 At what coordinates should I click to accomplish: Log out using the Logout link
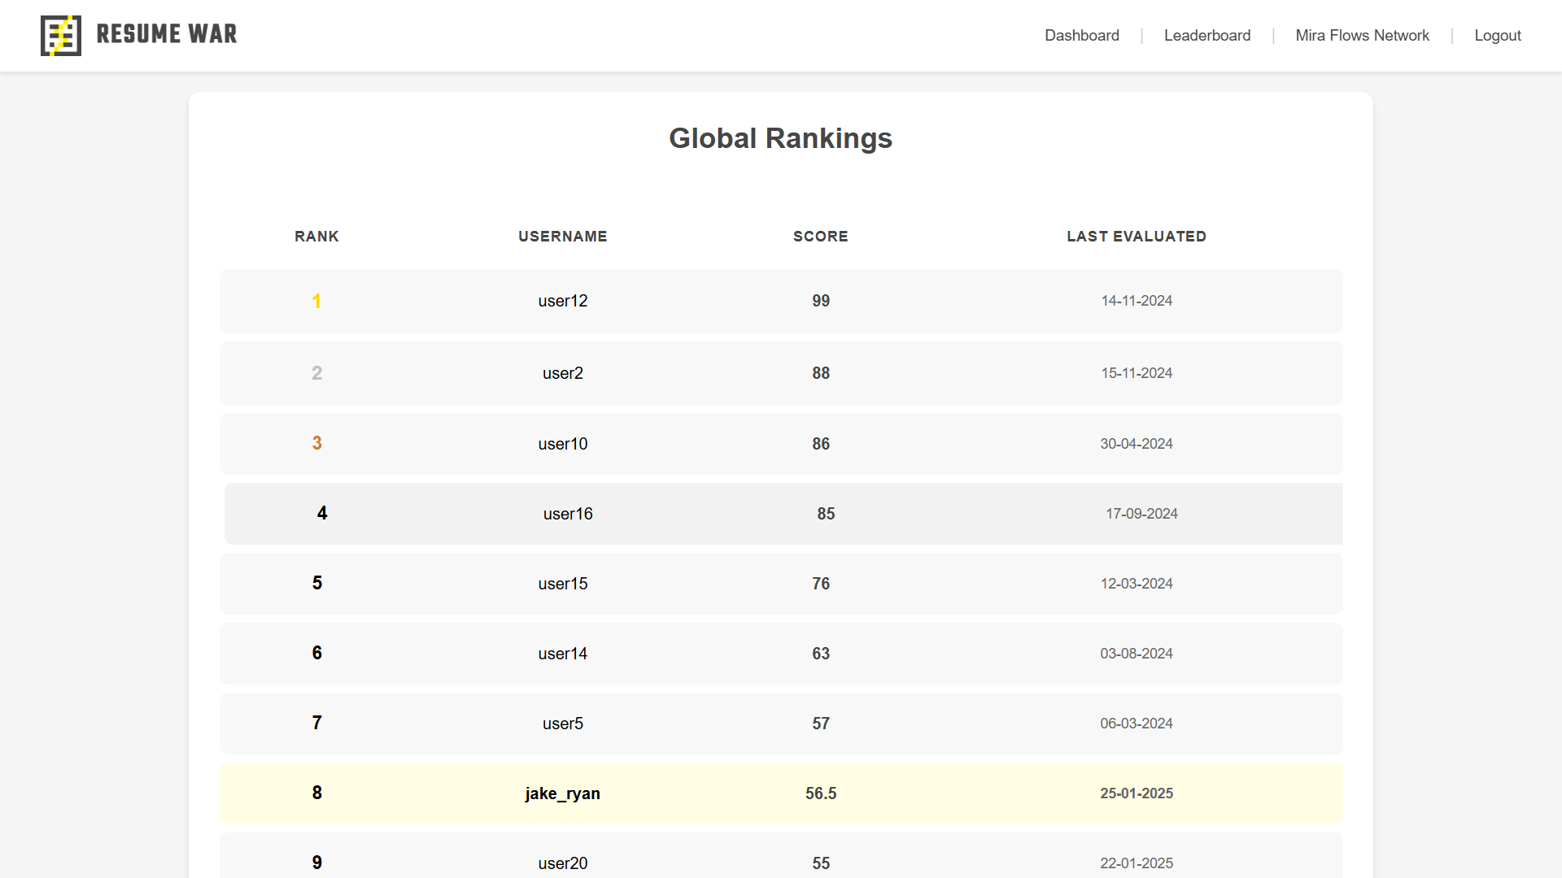click(x=1497, y=36)
